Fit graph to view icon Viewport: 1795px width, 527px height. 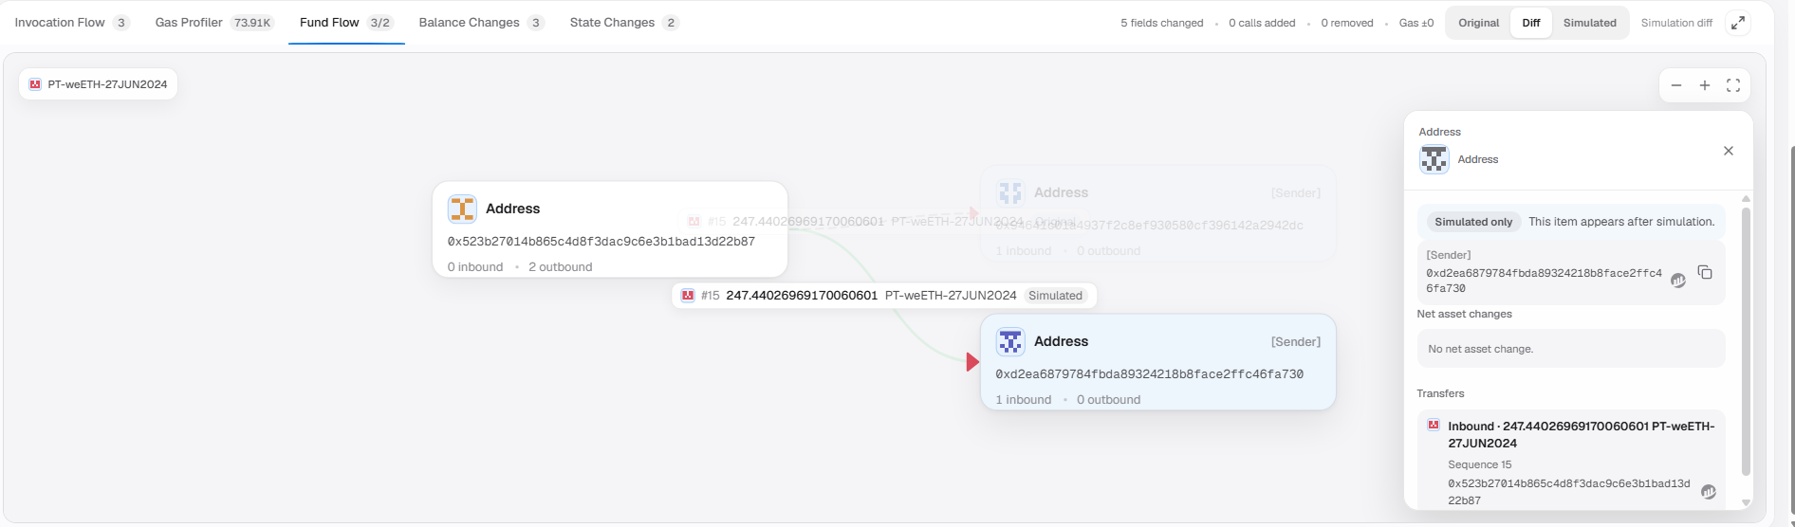pos(1733,85)
